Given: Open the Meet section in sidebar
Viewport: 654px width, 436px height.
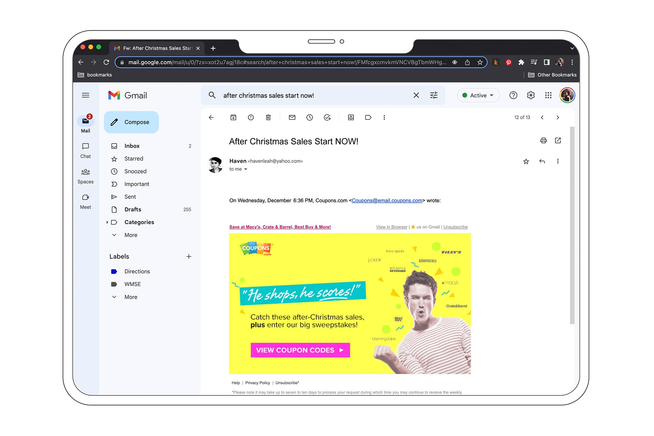Looking at the screenshot, I should pos(85,202).
